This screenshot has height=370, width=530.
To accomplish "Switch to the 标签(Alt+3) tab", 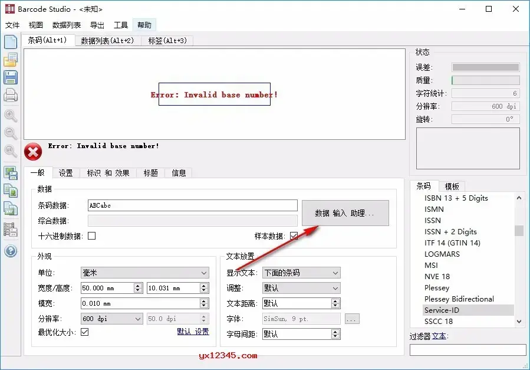I will coord(167,41).
